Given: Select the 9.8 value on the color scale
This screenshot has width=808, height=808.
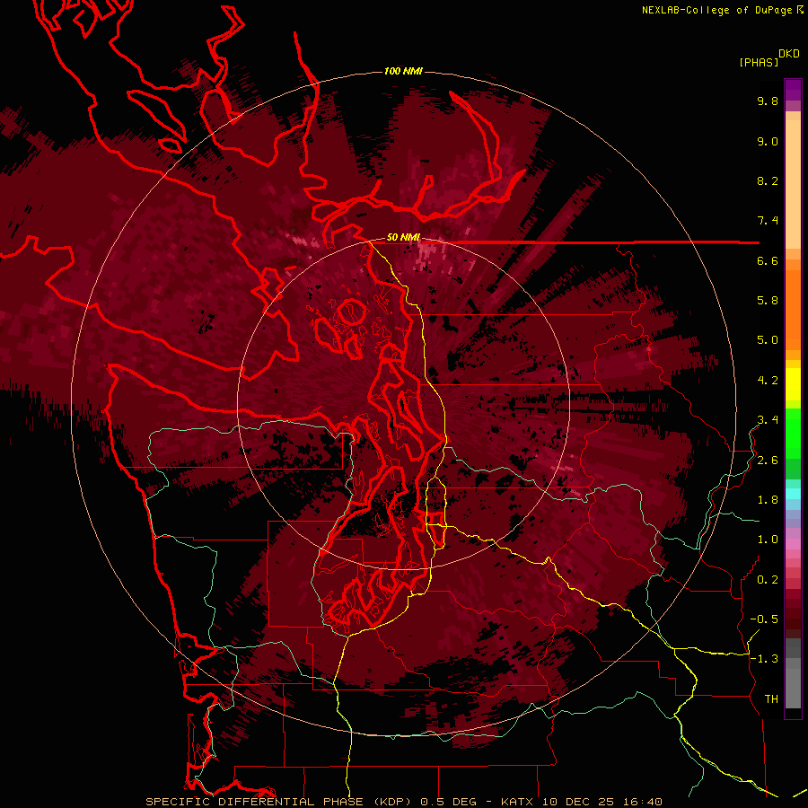Looking at the screenshot, I should (x=768, y=101).
